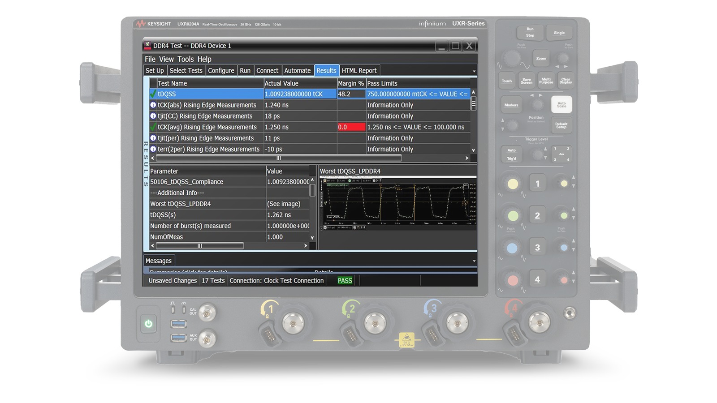Open the Tools menu
Screen dimensions: 717x403
coord(186,59)
